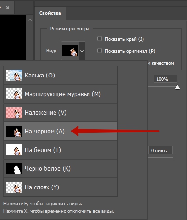Click the На белом white thumbnail

coord(14,150)
